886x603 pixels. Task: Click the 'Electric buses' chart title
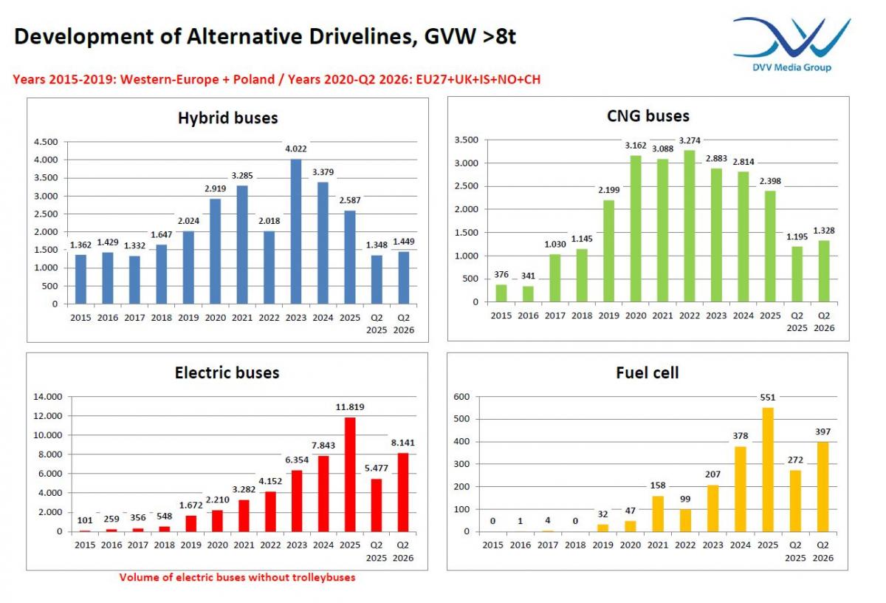[227, 372]
